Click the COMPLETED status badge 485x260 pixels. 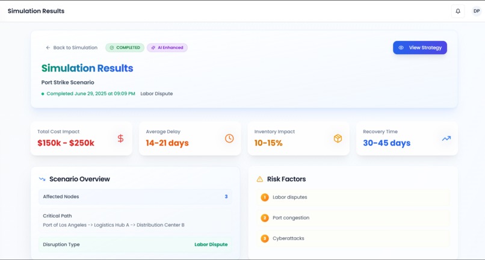(x=125, y=48)
